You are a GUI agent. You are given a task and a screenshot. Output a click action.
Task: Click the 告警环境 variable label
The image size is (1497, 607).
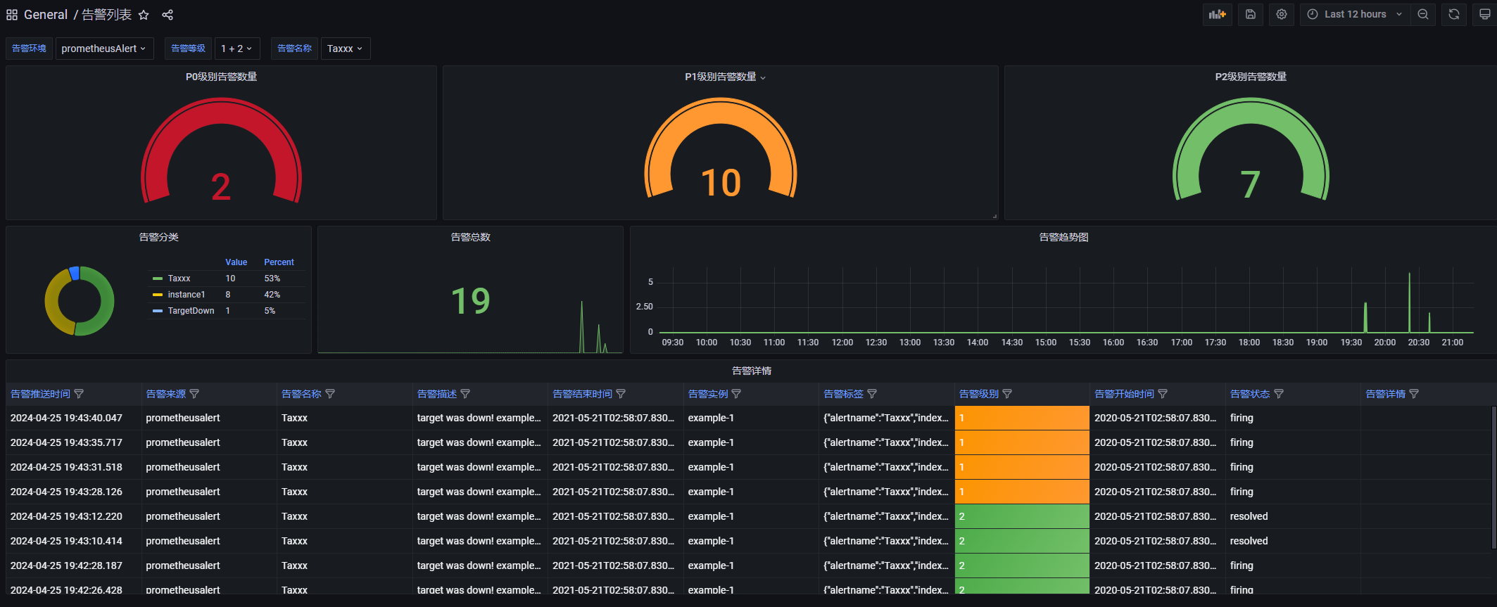tap(29, 49)
